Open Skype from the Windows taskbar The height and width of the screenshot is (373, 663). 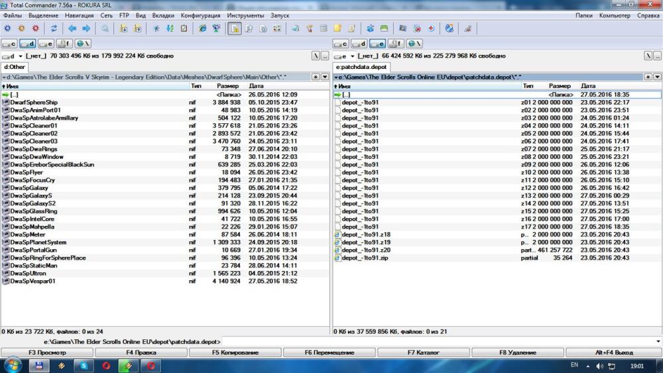pyautogui.click(x=84, y=366)
